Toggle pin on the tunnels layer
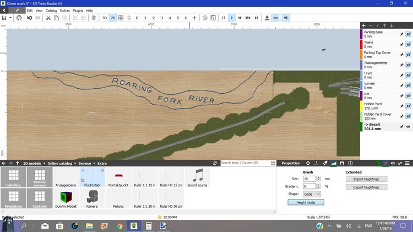The width and height of the screenshot is (413, 232). (401, 85)
